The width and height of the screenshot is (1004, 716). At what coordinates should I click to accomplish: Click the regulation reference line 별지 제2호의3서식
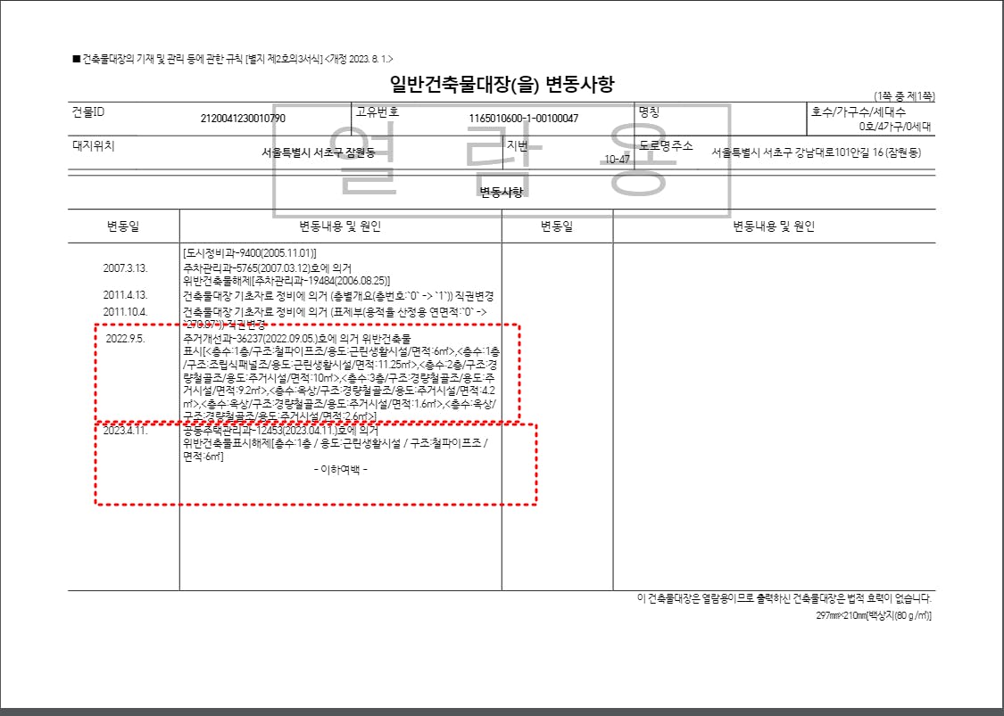[233, 59]
